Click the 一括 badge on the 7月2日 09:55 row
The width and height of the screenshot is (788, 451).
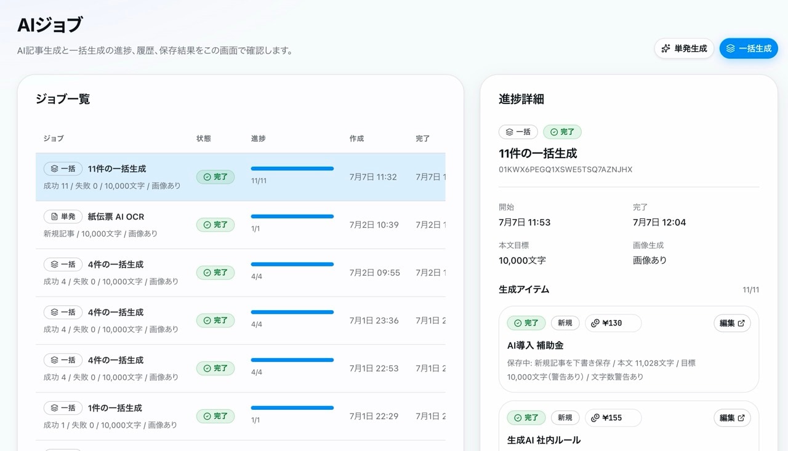pyautogui.click(x=63, y=265)
